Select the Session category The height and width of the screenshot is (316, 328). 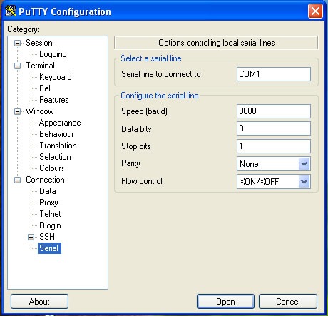coord(39,43)
